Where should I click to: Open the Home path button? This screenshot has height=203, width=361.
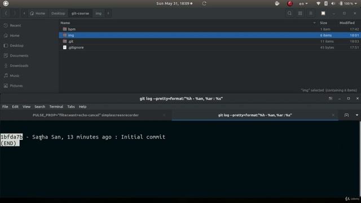coord(38,14)
